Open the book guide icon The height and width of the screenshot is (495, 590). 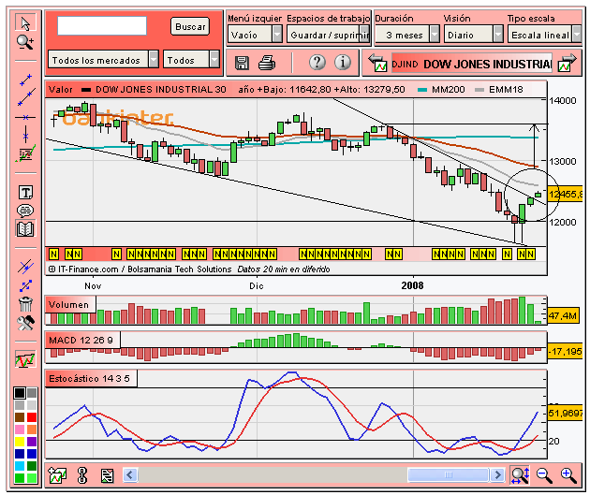pos(25,228)
